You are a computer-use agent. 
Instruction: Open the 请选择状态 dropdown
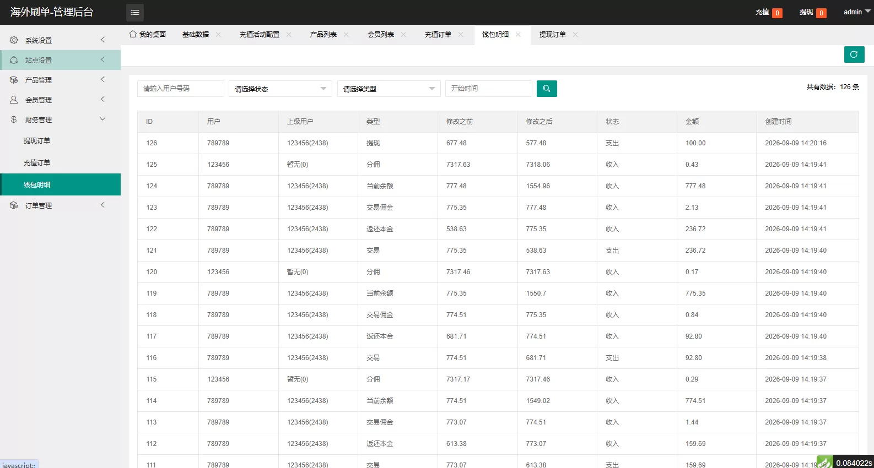tap(280, 89)
